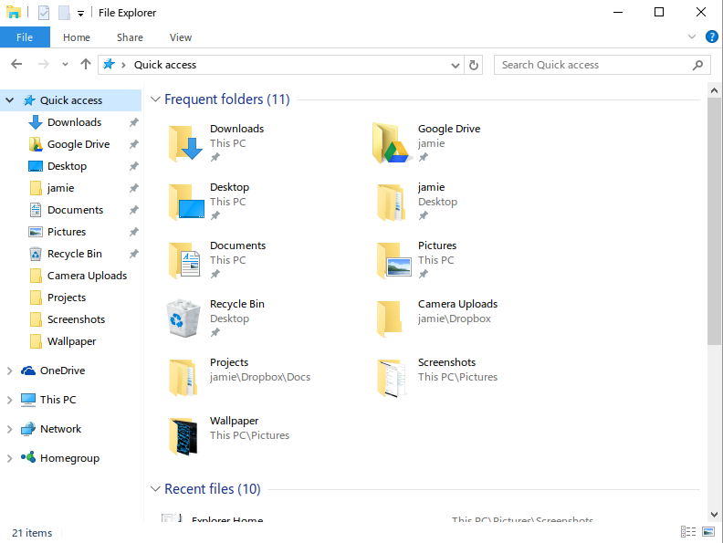
Task: Expand the This PC tree node
Action: [x=9, y=400]
